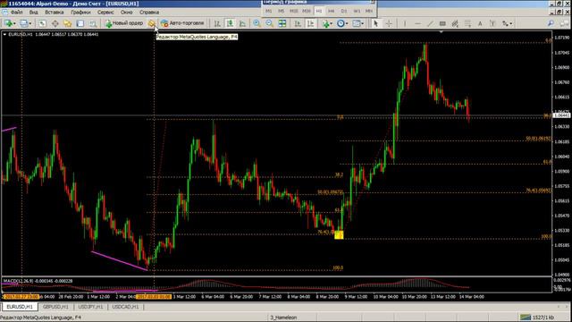Activate the arrow cursor mode
This screenshot has width=572, height=322.
tap(375, 23)
